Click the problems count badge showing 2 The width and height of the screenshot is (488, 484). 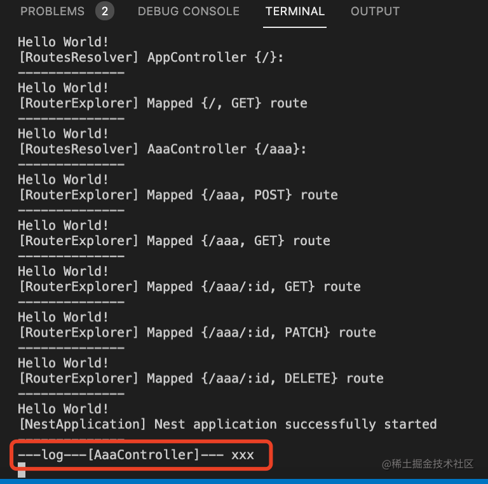(104, 11)
